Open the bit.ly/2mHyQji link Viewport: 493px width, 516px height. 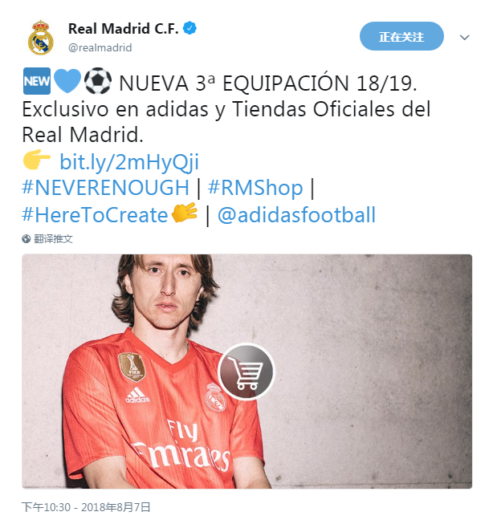(x=129, y=162)
